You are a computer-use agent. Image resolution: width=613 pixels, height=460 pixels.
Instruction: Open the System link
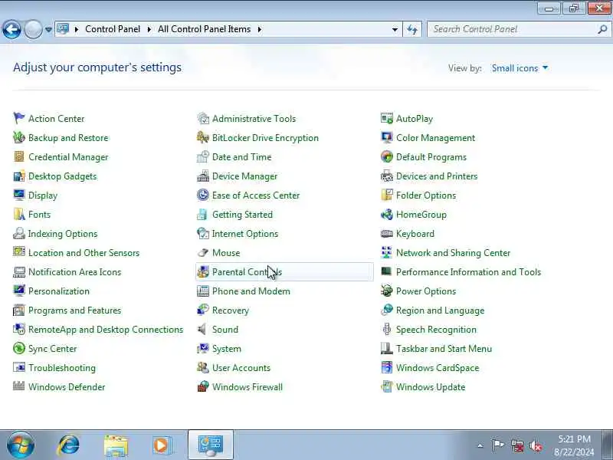226,349
